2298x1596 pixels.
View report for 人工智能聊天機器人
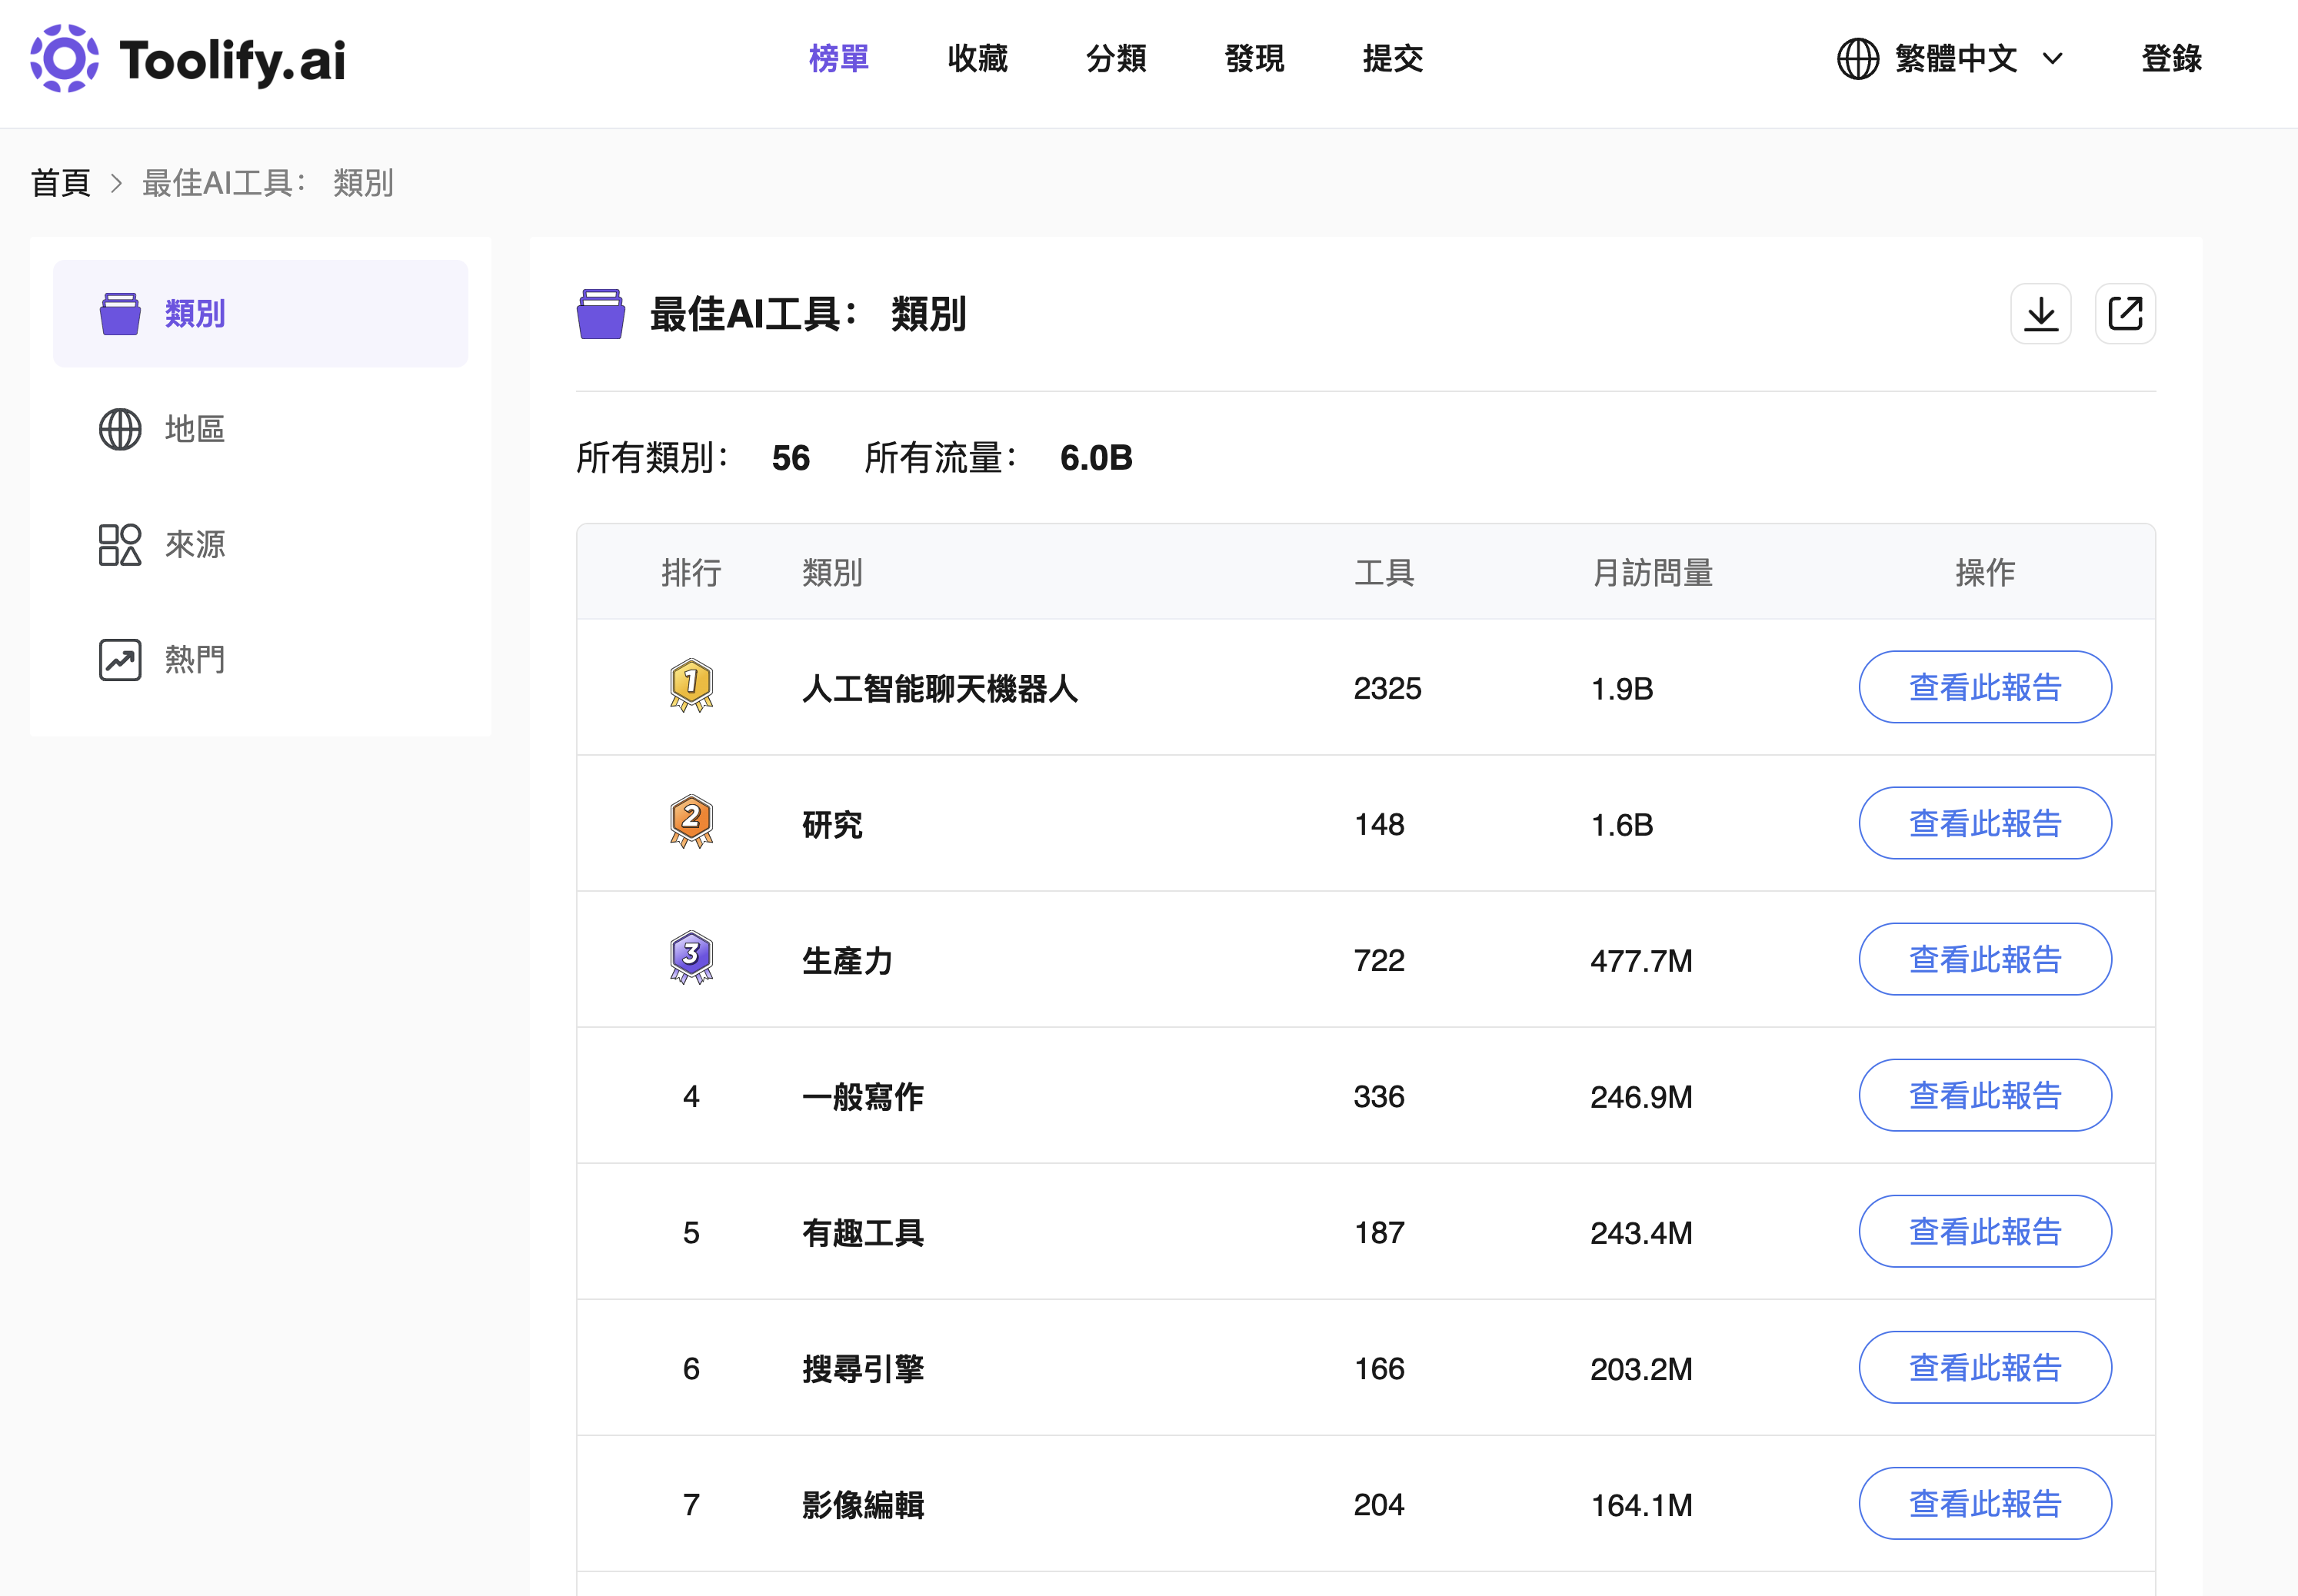point(1985,687)
